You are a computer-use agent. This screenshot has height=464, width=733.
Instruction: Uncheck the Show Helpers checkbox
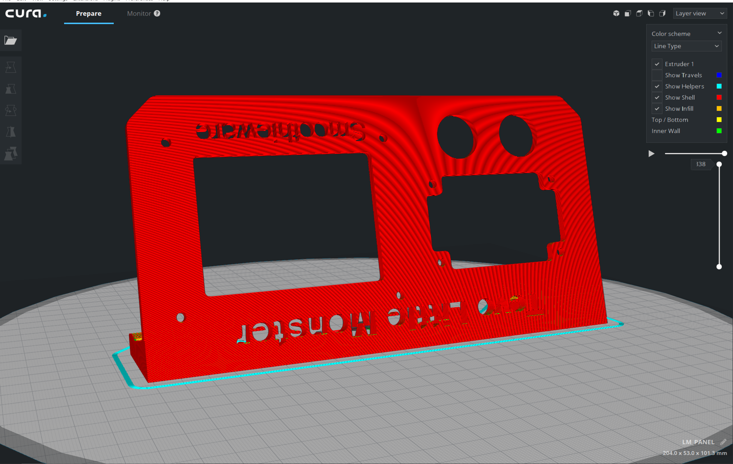tap(657, 86)
